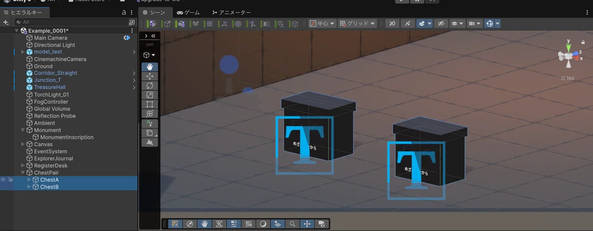The image size is (593, 231).
Task: Switch to the ゲーム tab
Action: pos(188,12)
